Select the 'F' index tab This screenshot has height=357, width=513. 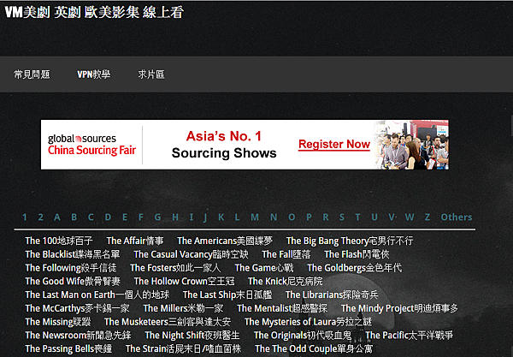pos(141,217)
